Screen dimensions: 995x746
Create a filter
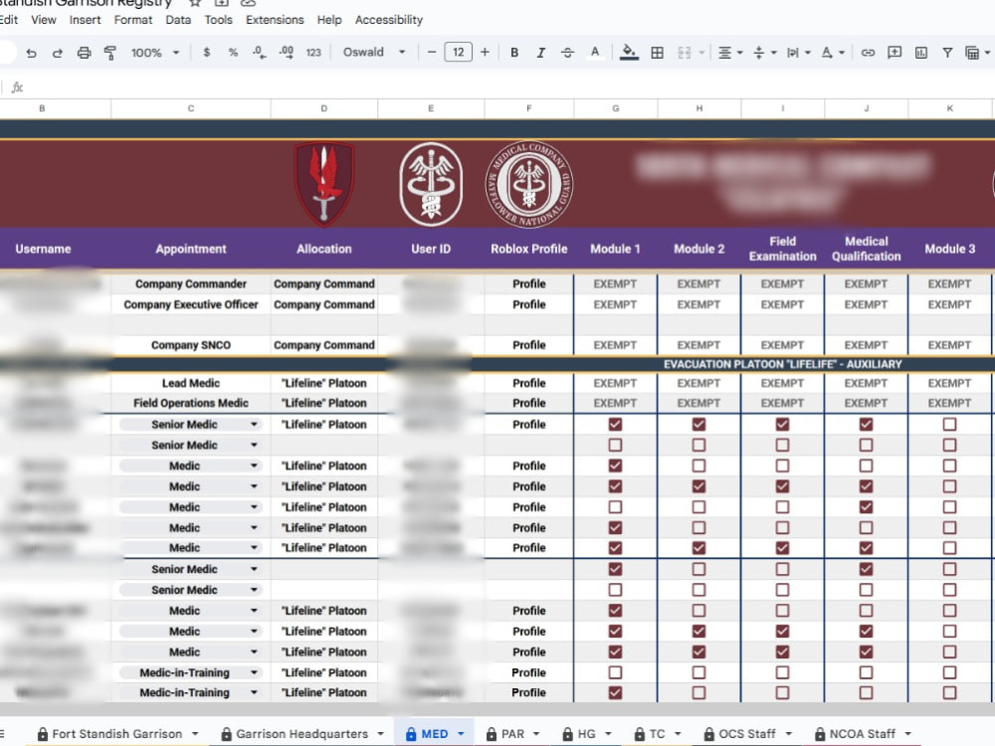pos(947,53)
